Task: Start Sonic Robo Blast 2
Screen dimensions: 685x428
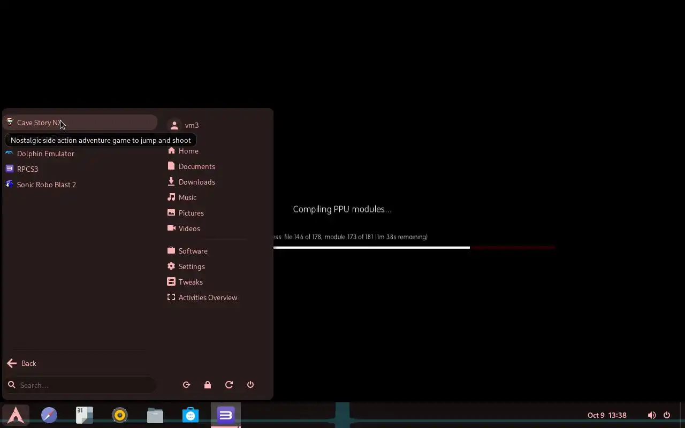Action: coord(80,185)
